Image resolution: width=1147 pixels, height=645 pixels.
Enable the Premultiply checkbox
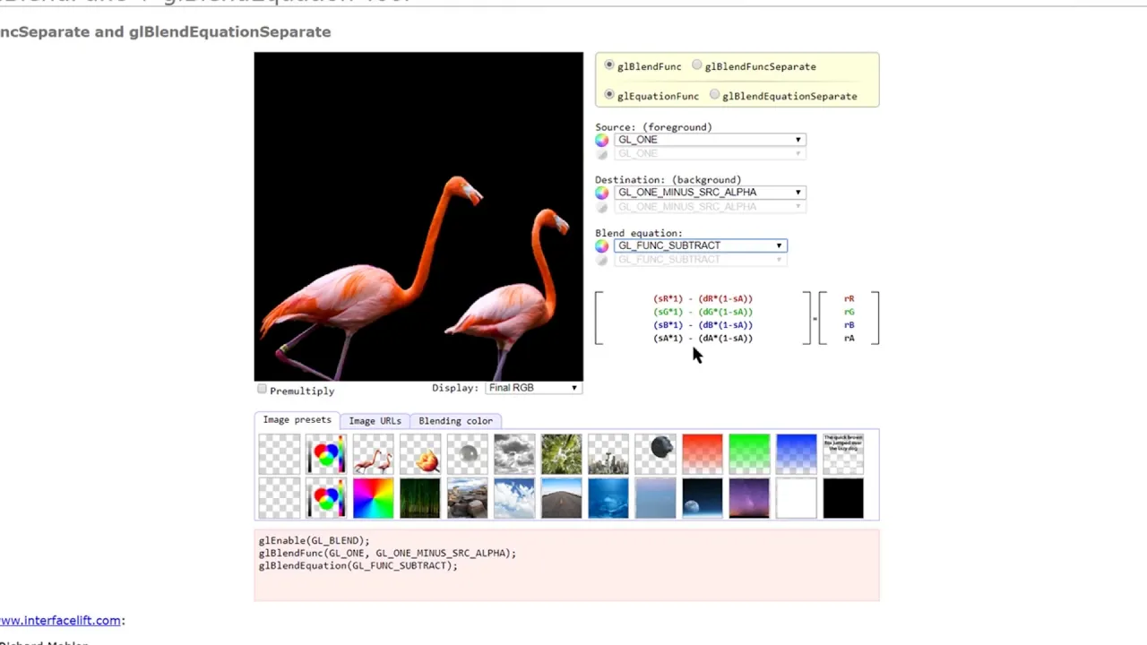click(x=262, y=389)
